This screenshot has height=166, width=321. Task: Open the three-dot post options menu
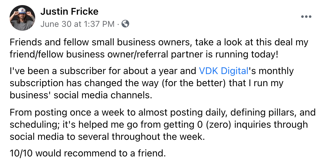tap(306, 17)
